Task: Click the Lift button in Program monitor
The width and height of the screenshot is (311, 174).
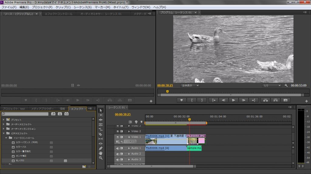Action: pyautogui.click(x=265, y=100)
